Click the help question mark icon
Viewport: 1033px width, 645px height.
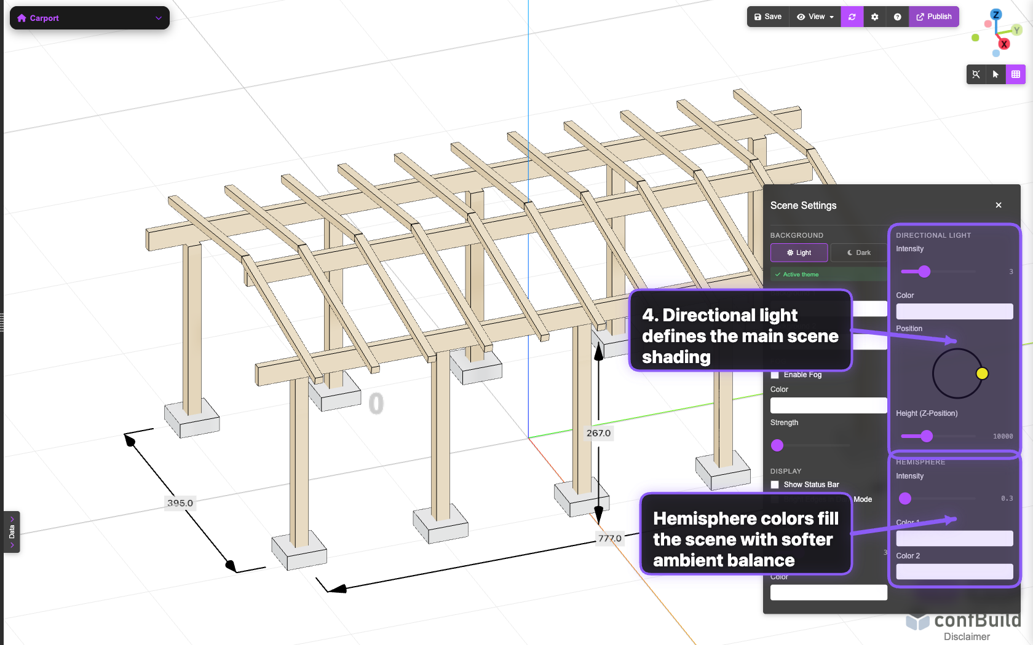tap(897, 17)
